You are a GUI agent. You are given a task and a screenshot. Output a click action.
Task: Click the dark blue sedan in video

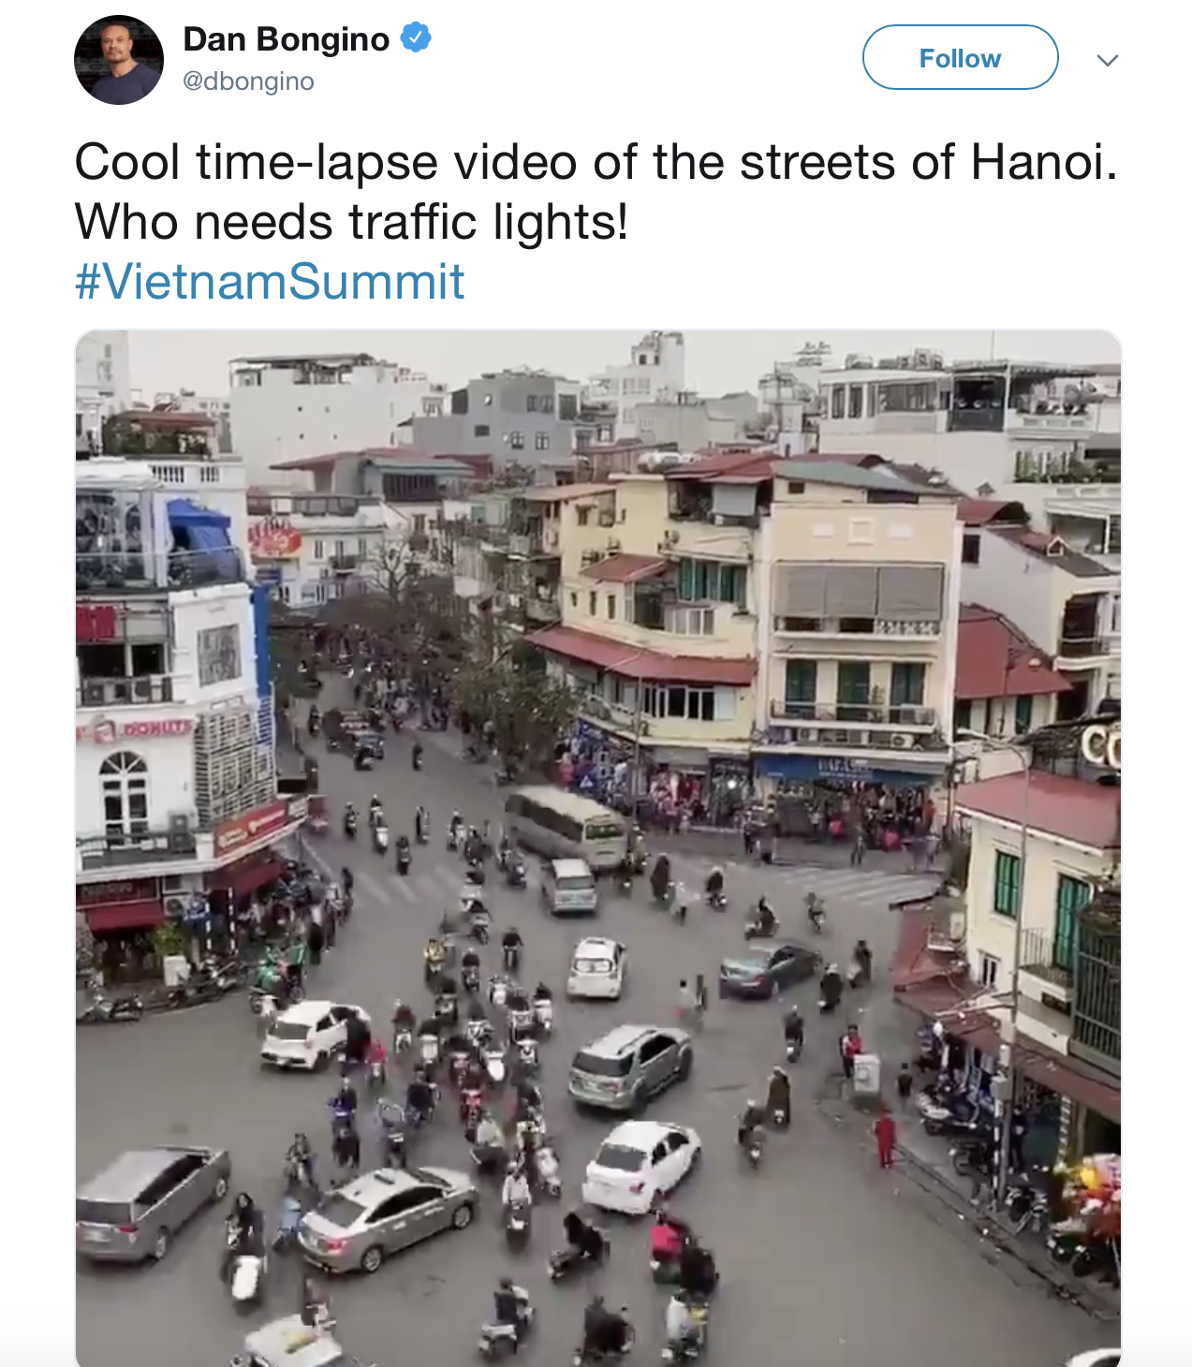tap(767, 967)
